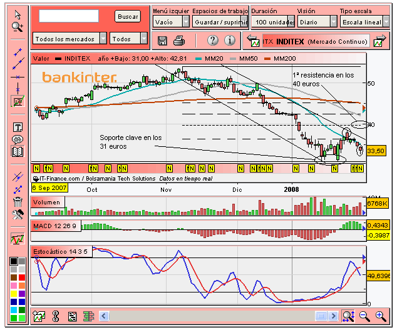Screen dimensions: 397x330
Task: Toggle the auto-fit magnifier with blue arrows
Action: coord(348,316)
